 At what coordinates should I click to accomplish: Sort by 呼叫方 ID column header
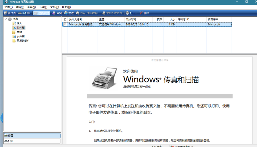pyautogui.click(x=191, y=19)
